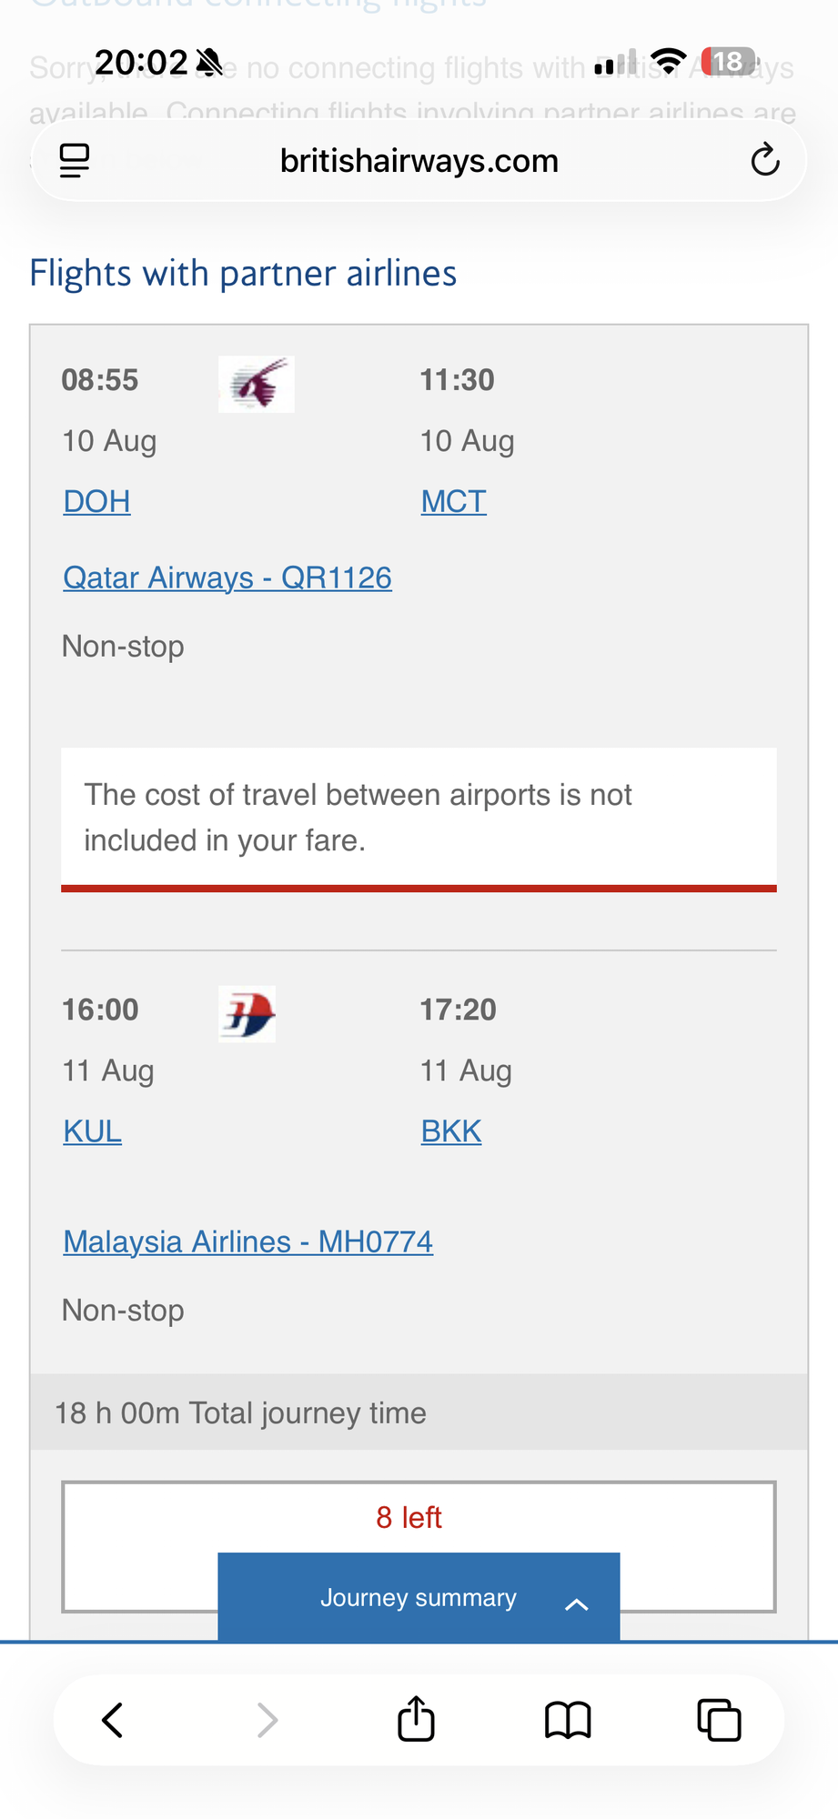Select the fare box showing 8 left
The height and width of the screenshot is (1819, 838).
coord(419,1546)
